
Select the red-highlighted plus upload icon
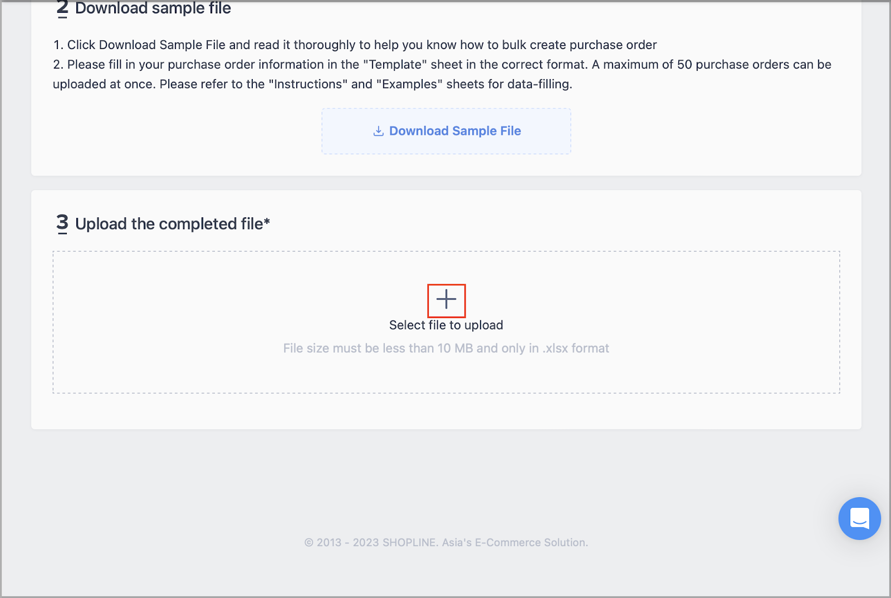446,300
